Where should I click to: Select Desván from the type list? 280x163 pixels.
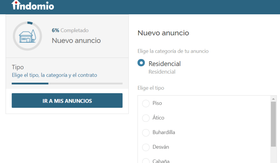point(146,147)
